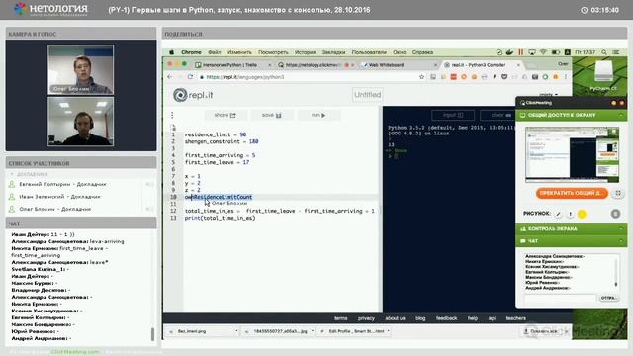Open dropdown for the .jpg download item
The height and width of the screenshot is (356, 633).
point(313,331)
